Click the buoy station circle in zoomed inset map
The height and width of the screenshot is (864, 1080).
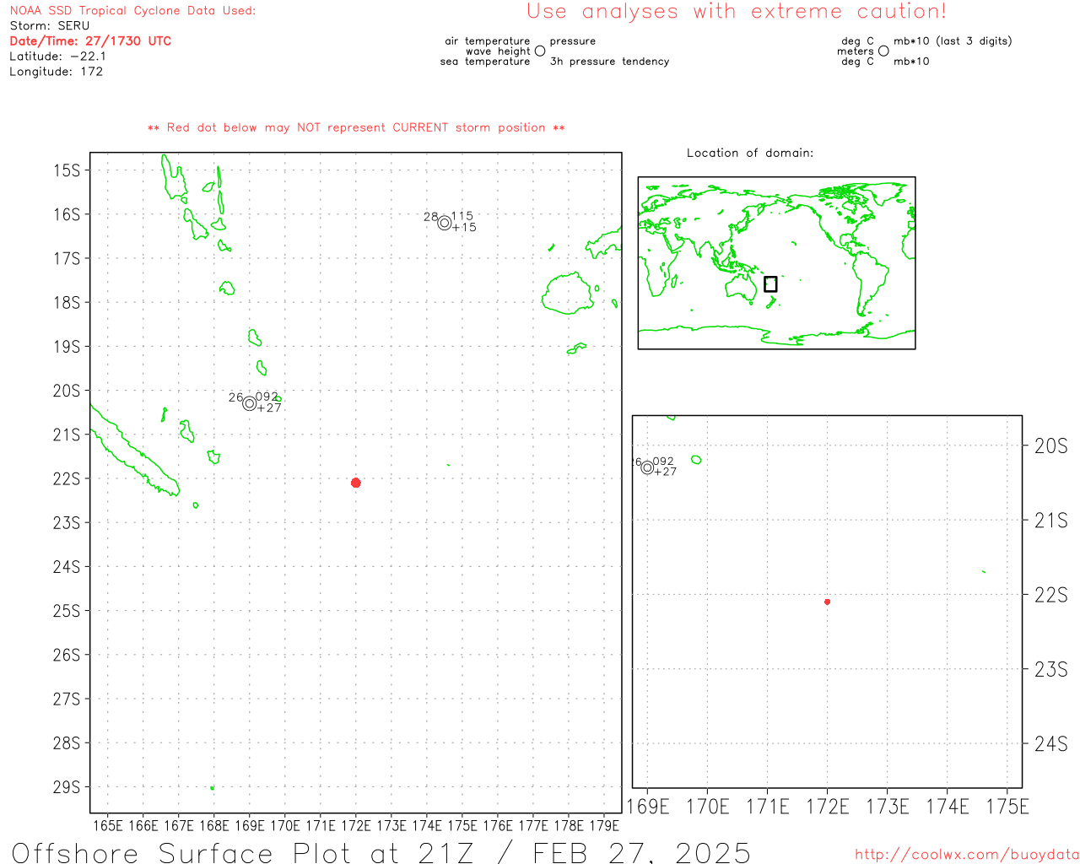pyautogui.click(x=647, y=467)
